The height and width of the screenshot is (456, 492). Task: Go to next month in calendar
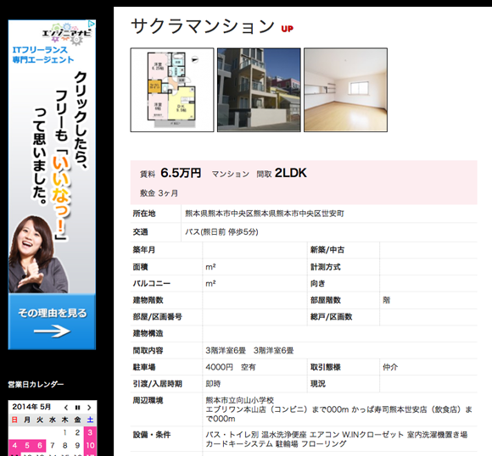(x=89, y=408)
